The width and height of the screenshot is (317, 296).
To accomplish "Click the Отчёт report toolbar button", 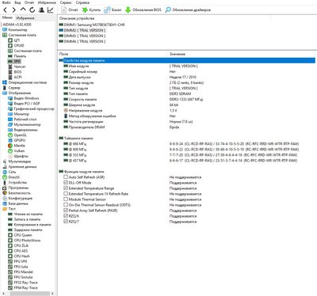I will [70, 10].
